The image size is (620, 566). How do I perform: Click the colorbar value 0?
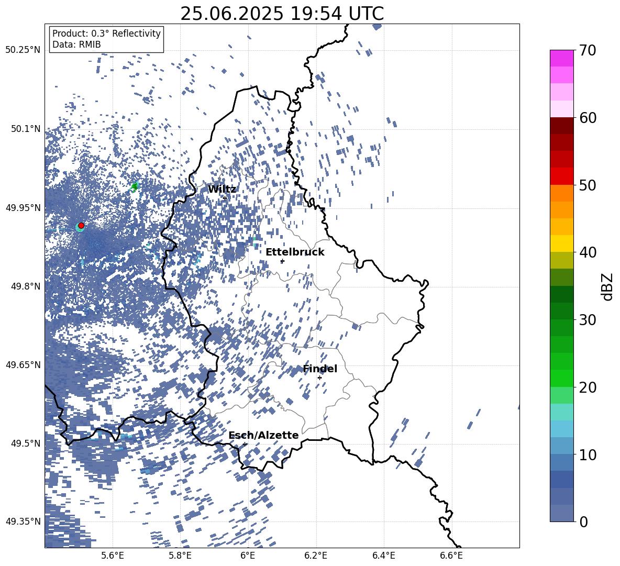(x=583, y=521)
